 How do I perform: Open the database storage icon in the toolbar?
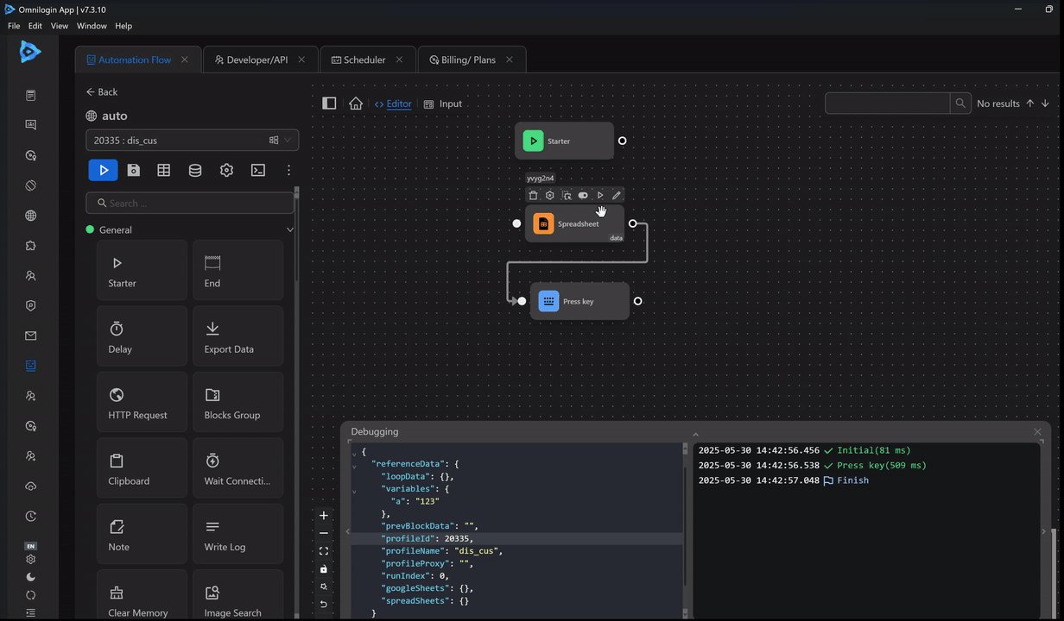[195, 170]
